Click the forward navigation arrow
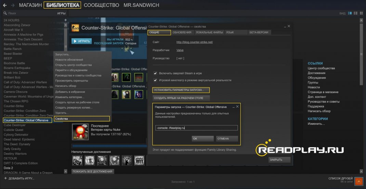 click(x=13, y=5)
